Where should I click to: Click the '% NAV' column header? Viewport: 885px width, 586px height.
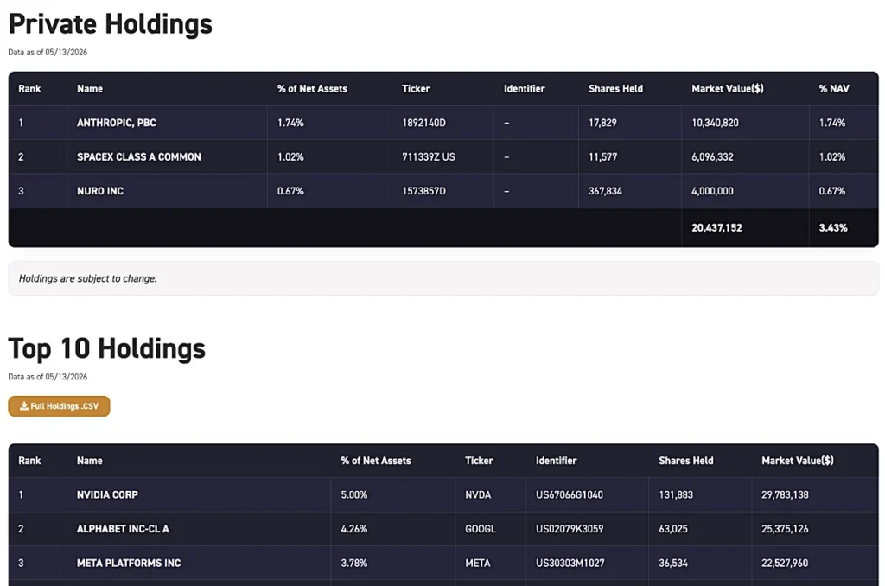pyautogui.click(x=834, y=89)
